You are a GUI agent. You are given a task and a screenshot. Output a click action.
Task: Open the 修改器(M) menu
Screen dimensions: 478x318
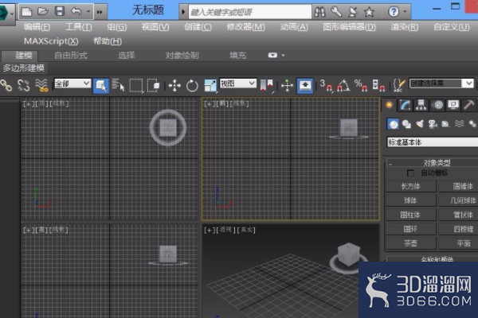coord(245,27)
